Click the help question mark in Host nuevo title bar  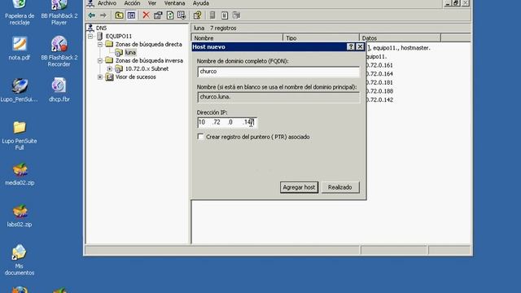pos(351,47)
